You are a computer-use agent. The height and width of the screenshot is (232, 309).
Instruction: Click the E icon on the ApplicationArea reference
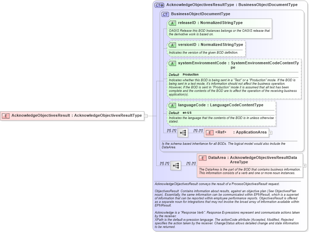pos(209,132)
